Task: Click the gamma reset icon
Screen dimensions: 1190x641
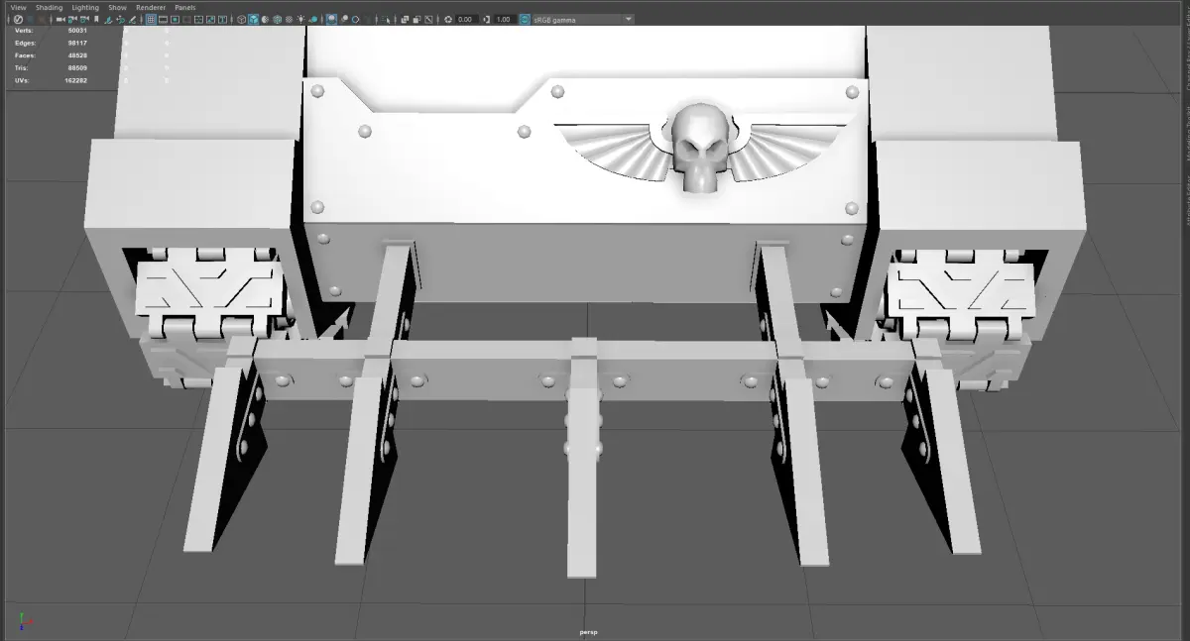Action: click(486, 19)
